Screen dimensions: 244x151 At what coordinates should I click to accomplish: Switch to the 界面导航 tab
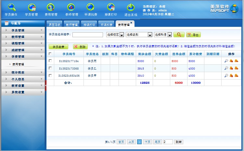55,25
